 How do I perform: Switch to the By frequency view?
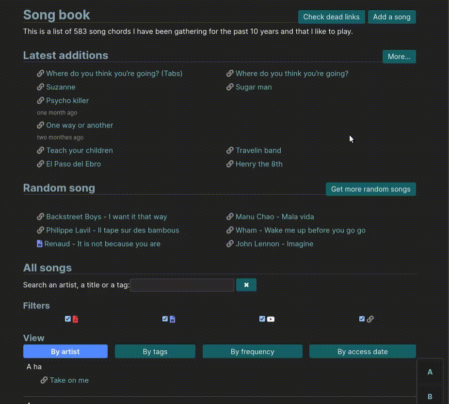point(252,351)
